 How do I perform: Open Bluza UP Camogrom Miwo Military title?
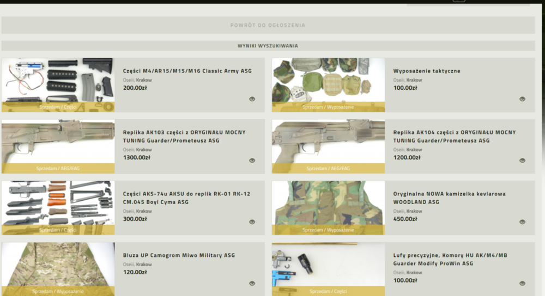click(x=179, y=255)
